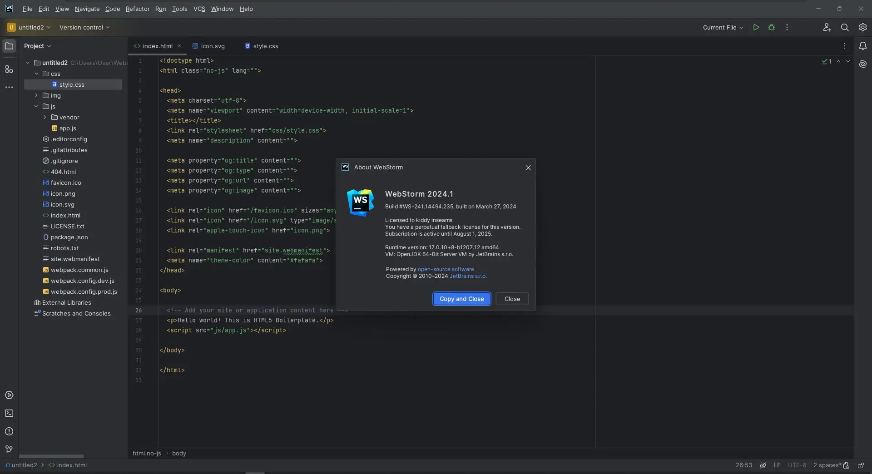Open the Structure tool window
The width and height of the screenshot is (872, 474).
(9, 69)
